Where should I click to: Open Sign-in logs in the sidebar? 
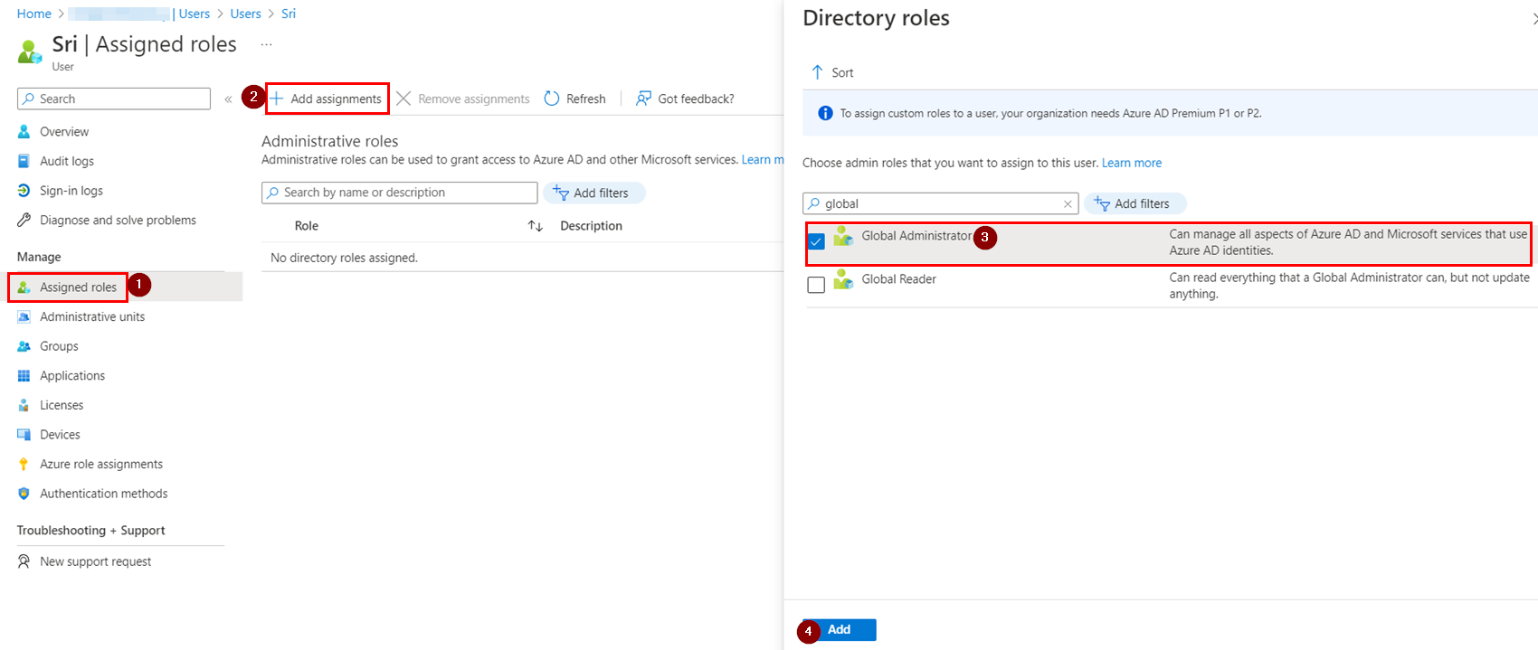click(x=71, y=191)
